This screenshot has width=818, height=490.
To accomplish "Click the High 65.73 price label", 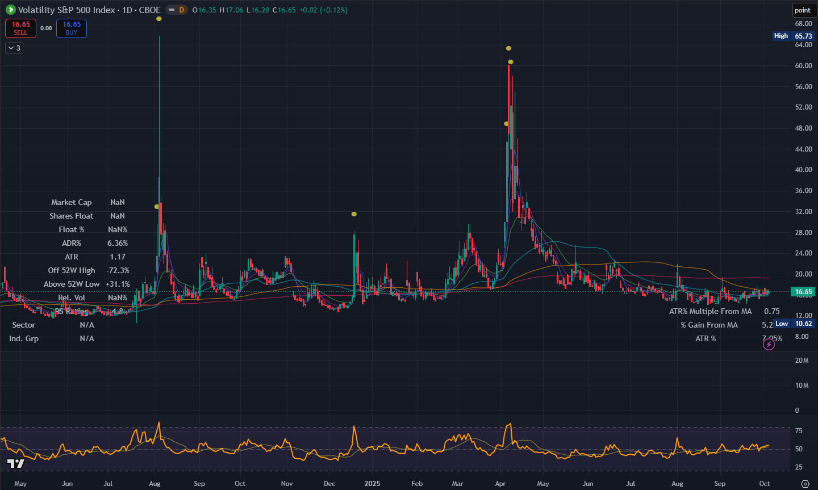I will click(x=793, y=36).
